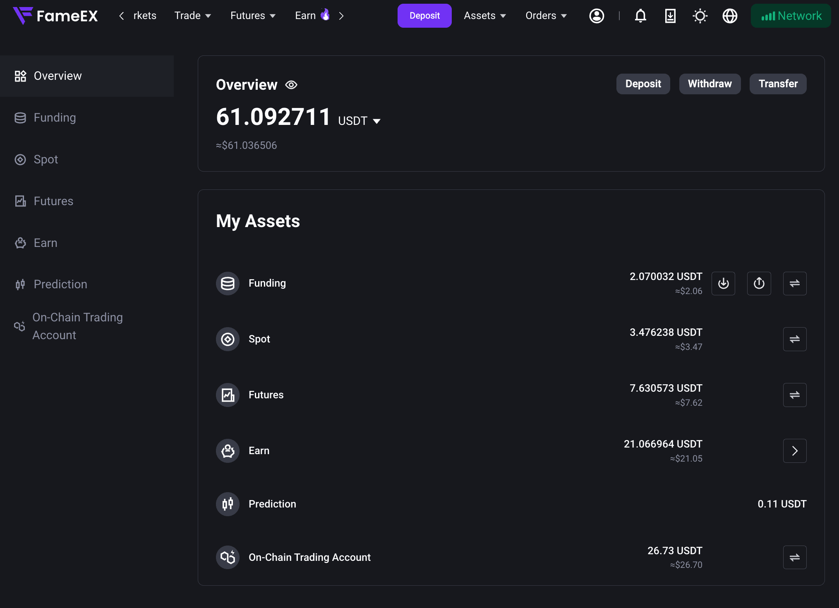Switch to light theme with the sun icon

(x=700, y=16)
